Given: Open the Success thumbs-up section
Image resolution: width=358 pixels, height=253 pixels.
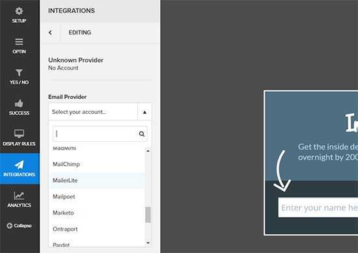Looking at the screenshot, I should pyautogui.click(x=19, y=107).
